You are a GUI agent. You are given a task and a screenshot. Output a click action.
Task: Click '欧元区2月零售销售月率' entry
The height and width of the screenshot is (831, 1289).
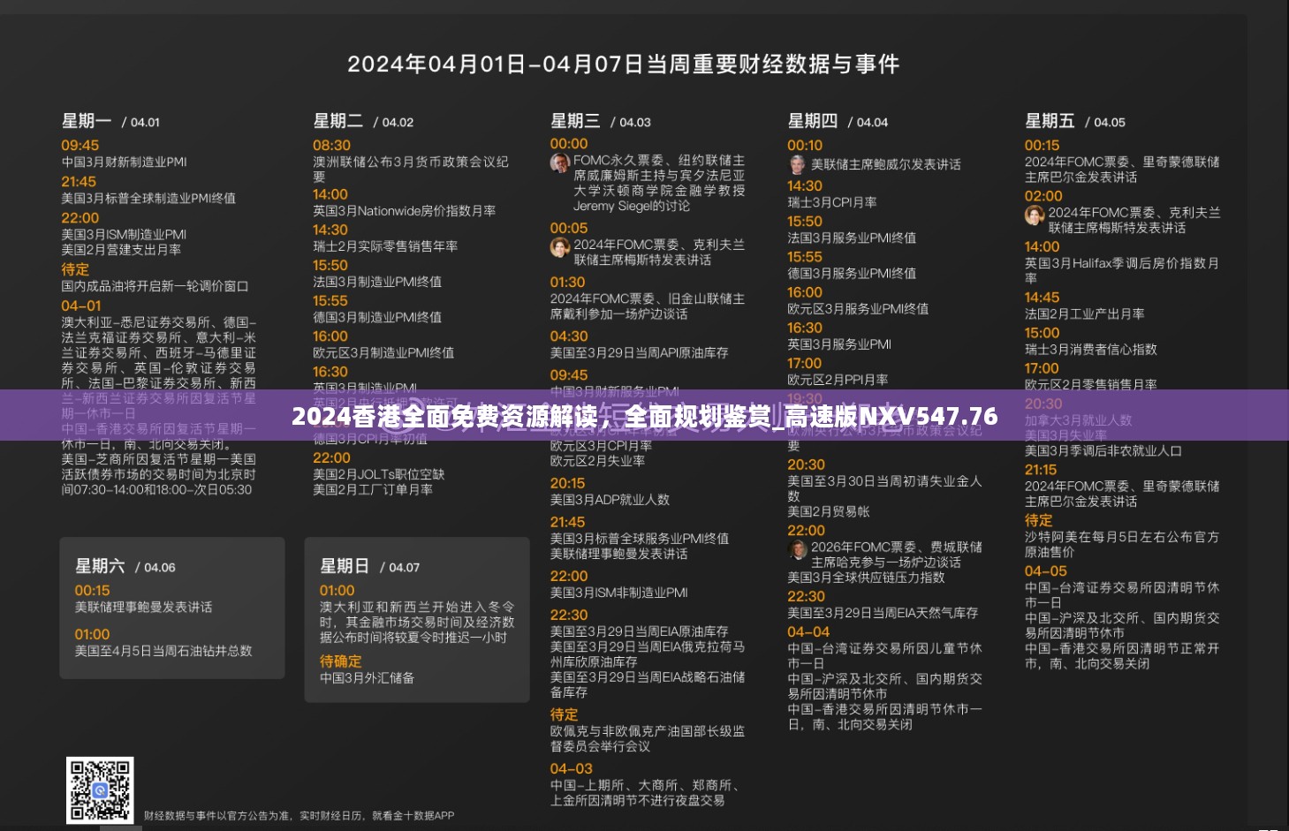[1091, 384]
